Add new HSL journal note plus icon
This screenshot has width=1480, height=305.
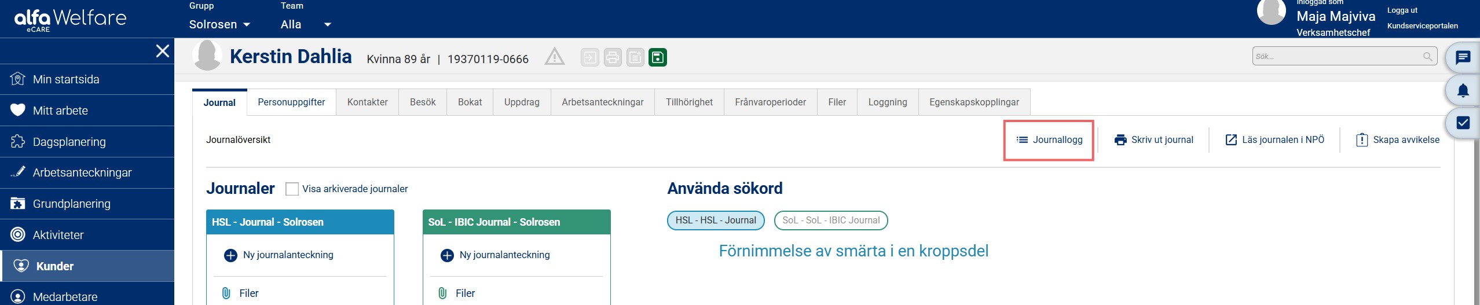click(x=230, y=255)
